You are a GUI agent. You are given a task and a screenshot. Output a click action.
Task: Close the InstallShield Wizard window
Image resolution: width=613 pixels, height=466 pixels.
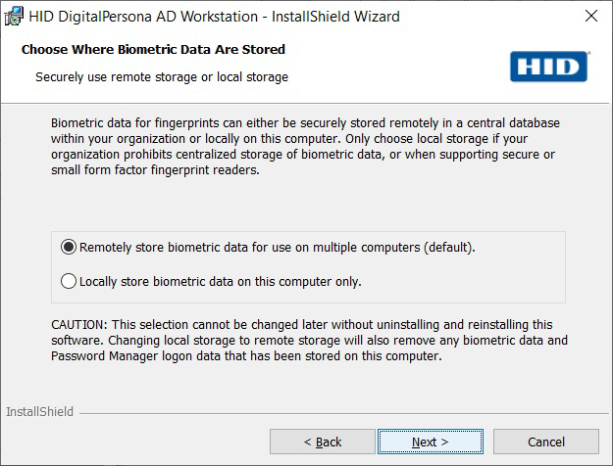point(590,17)
